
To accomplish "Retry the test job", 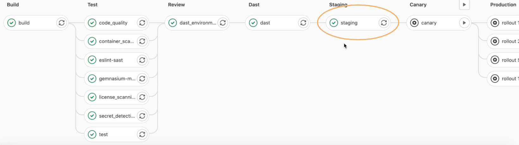I will [142, 135].
